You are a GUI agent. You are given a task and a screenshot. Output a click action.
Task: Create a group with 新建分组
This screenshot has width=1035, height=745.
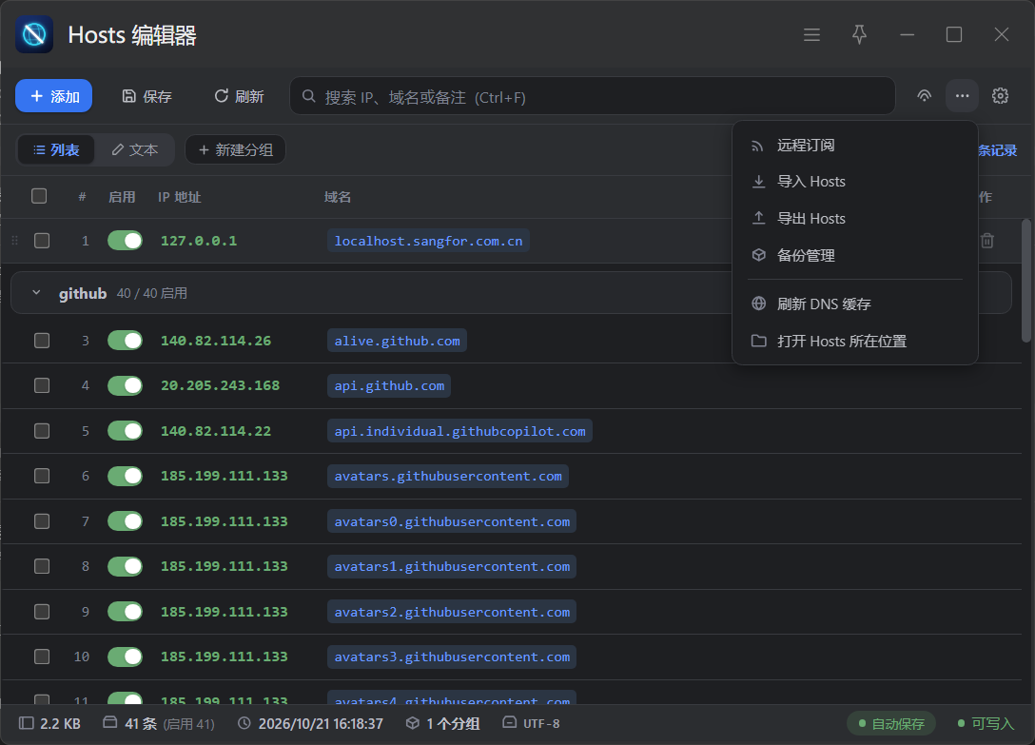236,150
